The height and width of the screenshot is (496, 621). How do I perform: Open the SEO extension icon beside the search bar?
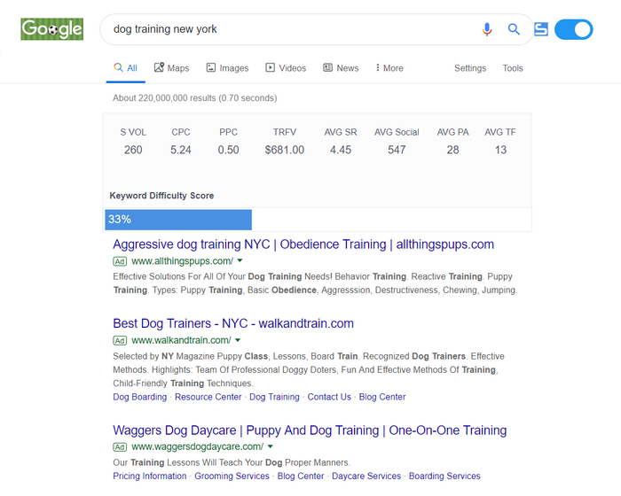tap(541, 29)
